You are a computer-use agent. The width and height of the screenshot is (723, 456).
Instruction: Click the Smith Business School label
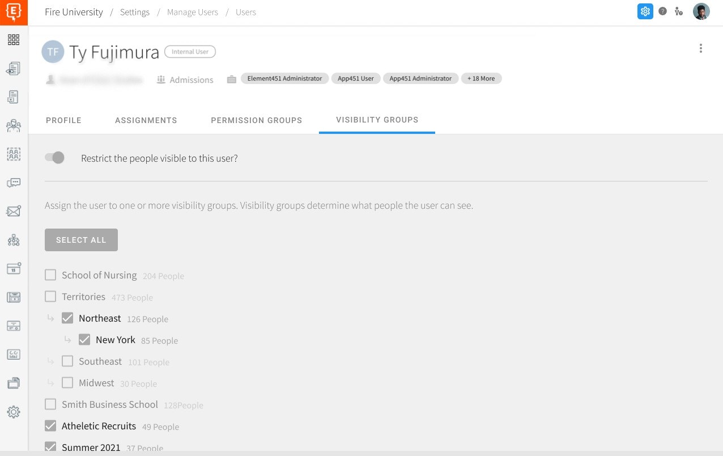[x=110, y=404]
